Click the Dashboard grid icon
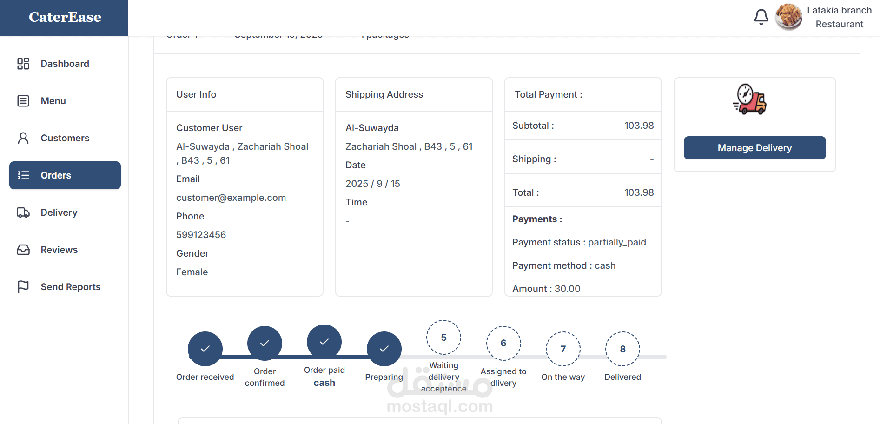Image resolution: width=880 pixels, height=424 pixels. coord(23,64)
